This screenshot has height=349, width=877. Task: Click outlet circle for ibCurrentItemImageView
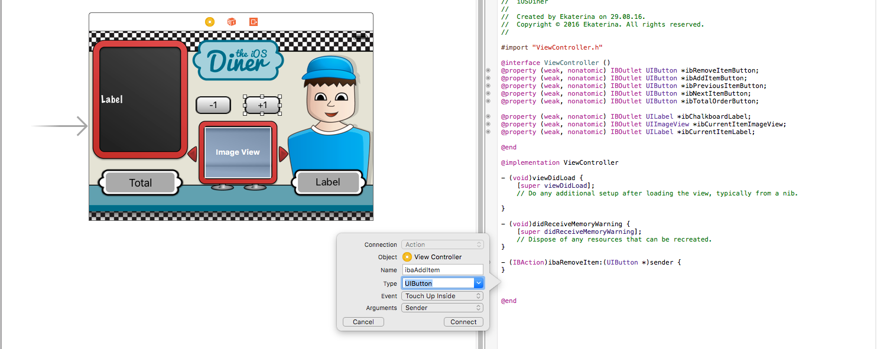[488, 124]
